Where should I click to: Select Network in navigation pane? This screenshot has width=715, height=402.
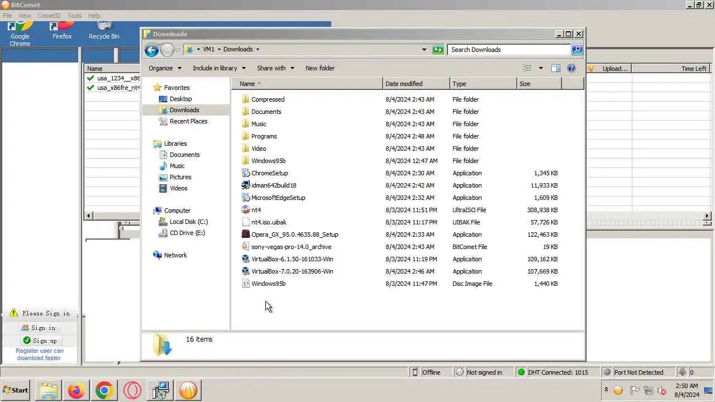(175, 255)
